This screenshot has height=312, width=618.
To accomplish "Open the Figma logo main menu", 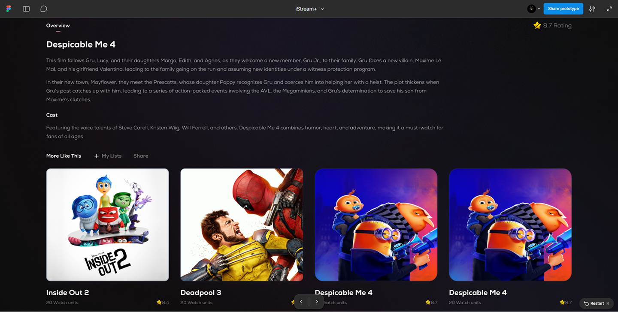I will click(9, 9).
